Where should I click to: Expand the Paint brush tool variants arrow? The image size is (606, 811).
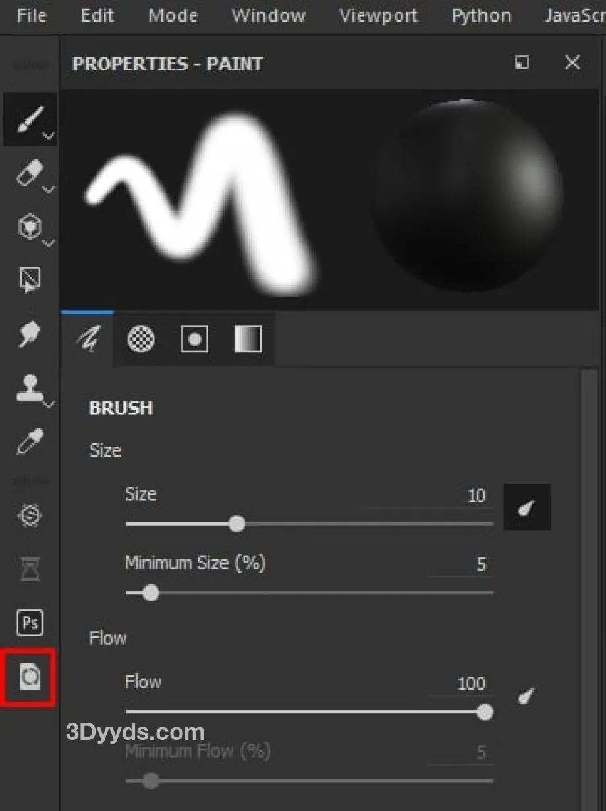click(49, 136)
